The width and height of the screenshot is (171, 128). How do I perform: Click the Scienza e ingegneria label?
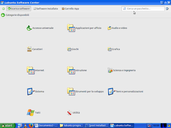(x=124, y=70)
